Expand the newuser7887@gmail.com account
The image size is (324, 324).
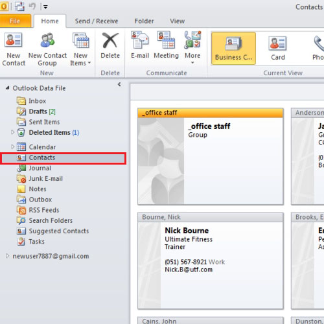[8, 256]
